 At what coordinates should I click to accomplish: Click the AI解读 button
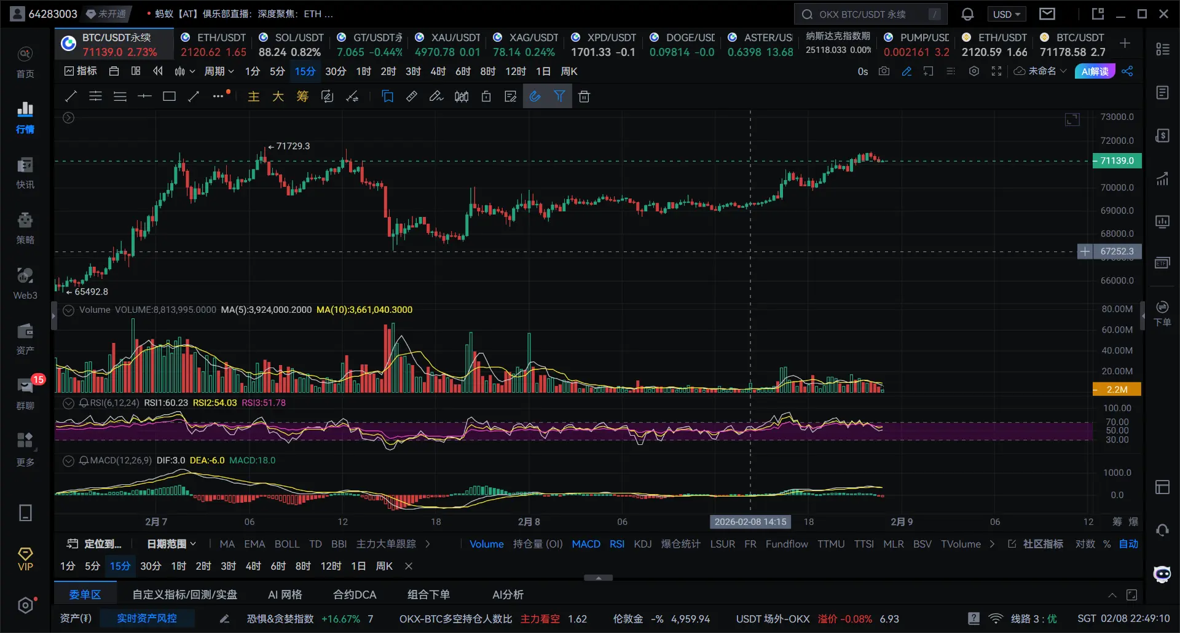point(1095,71)
